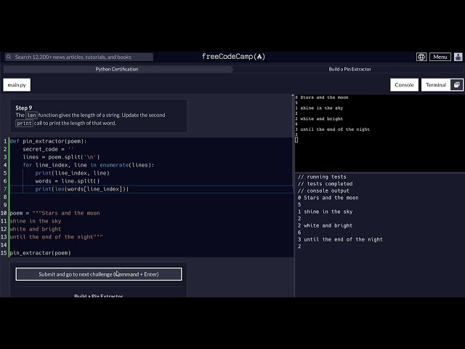Click line 1 def pin_extractor(poem):
The height and width of the screenshot is (349, 465).
(48, 141)
